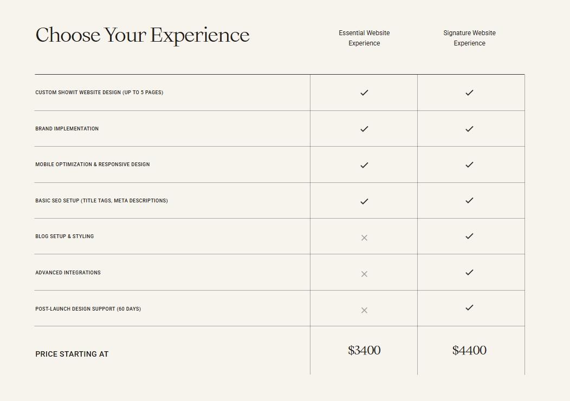This screenshot has height=401, width=570.
Task: Click Signature checkmark for Post-Launch Design Support
Action: click(x=469, y=307)
